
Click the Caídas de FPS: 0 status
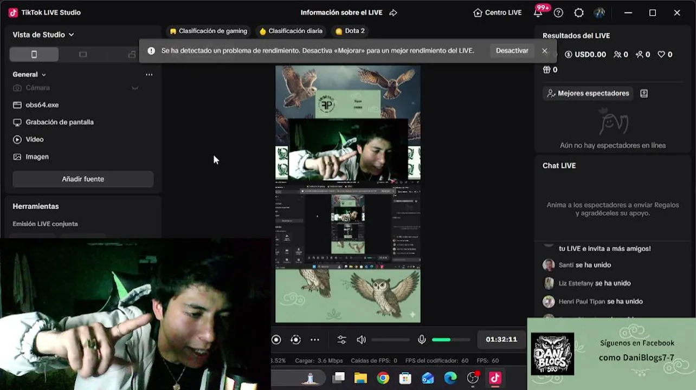[374, 361]
